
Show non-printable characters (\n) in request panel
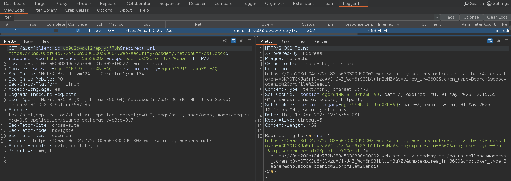[242, 41]
